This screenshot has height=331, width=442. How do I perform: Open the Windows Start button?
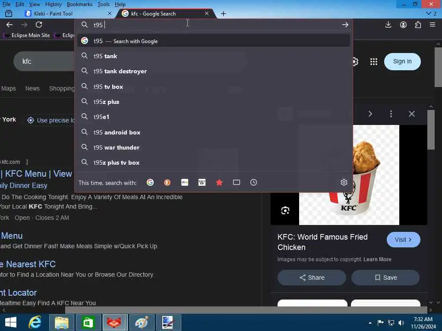[x=11, y=322]
